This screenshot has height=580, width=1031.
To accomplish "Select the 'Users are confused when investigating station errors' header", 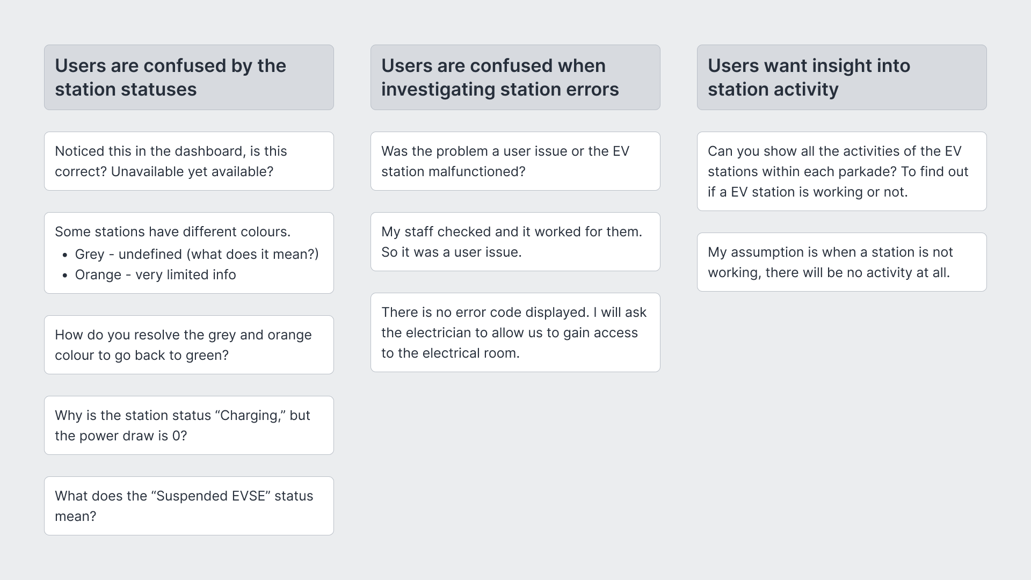I will [x=515, y=77].
